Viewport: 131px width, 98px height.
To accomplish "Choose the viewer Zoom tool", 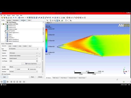I will (x=55, y=21).
